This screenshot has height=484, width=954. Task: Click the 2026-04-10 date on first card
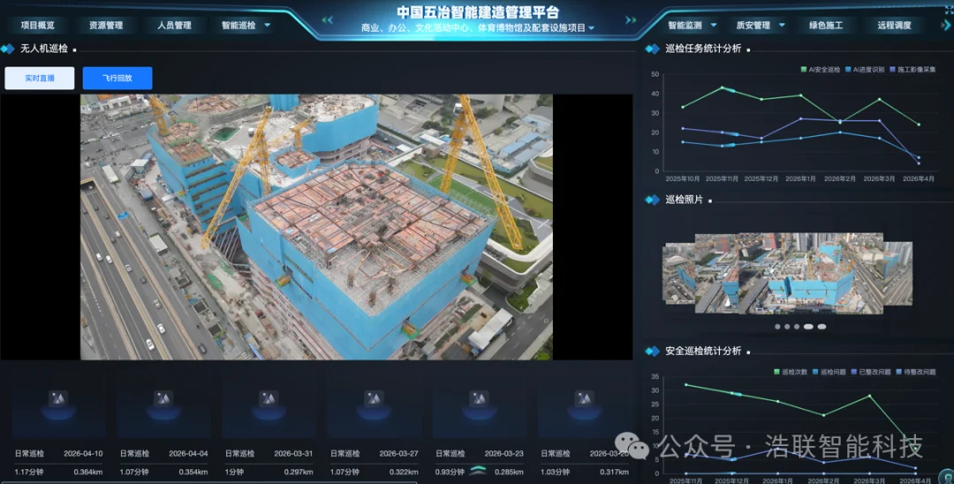83,454
